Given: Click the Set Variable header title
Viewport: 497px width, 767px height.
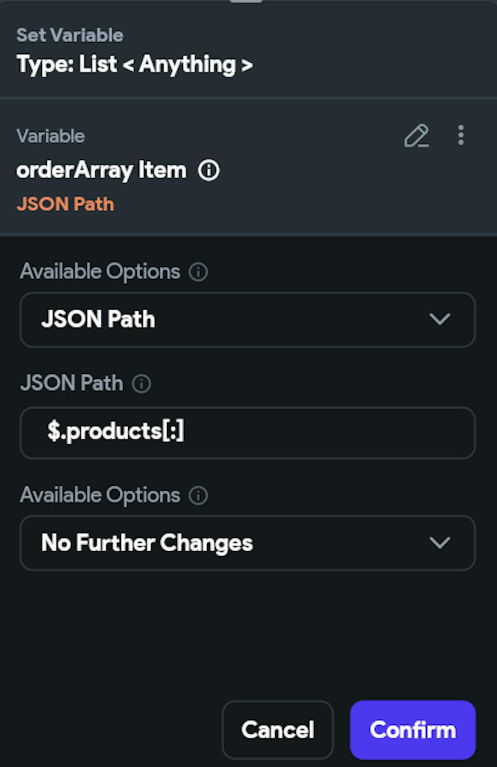Looking at the screenshot, I should 70,35.
